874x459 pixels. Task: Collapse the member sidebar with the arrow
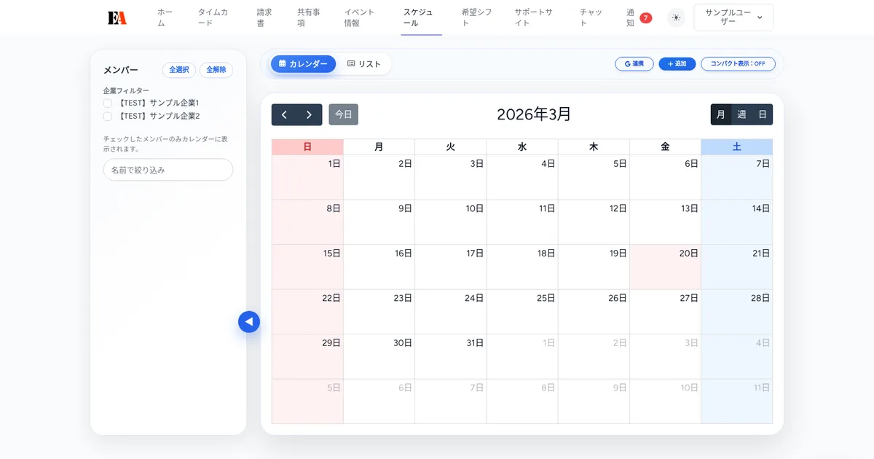point(249,321)
